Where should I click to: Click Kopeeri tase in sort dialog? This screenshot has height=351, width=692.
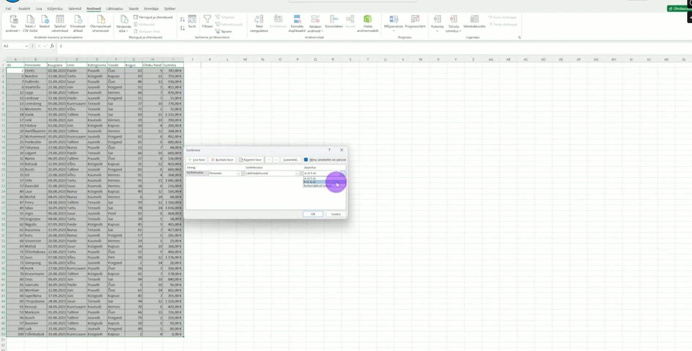(x=251, y=160)
